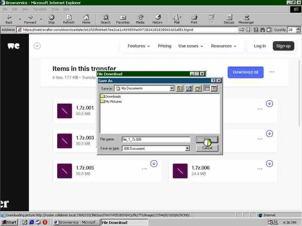The height and width of the screenshot is (226, 302).
Task: Switch to File Download taskbar button
Action: [125, 222]
